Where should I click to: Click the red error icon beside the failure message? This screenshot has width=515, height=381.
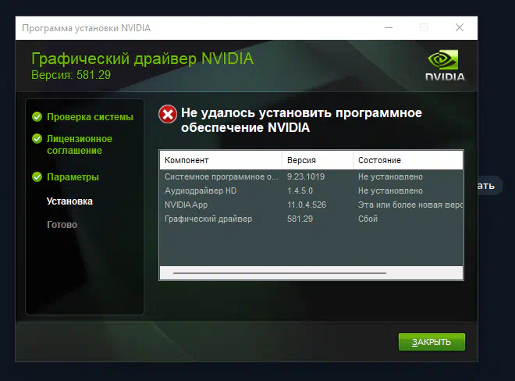(168, 114)
